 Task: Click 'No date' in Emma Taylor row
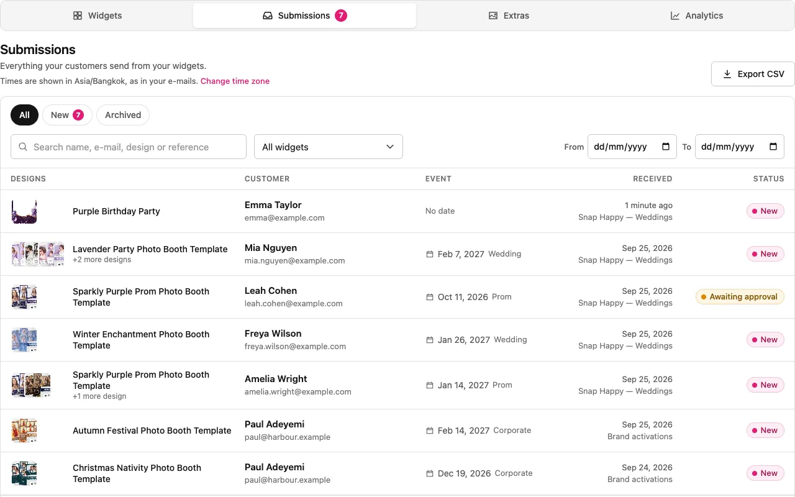pos(440,211)
